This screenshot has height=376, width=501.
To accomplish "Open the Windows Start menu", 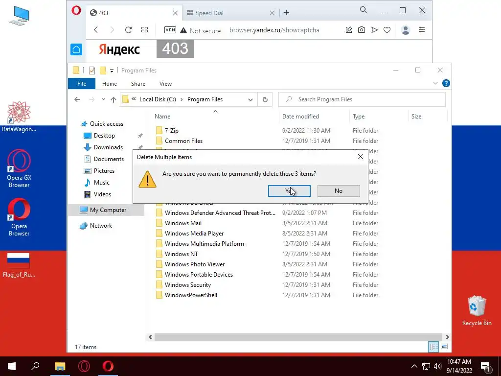I will (x=12, y=366).
